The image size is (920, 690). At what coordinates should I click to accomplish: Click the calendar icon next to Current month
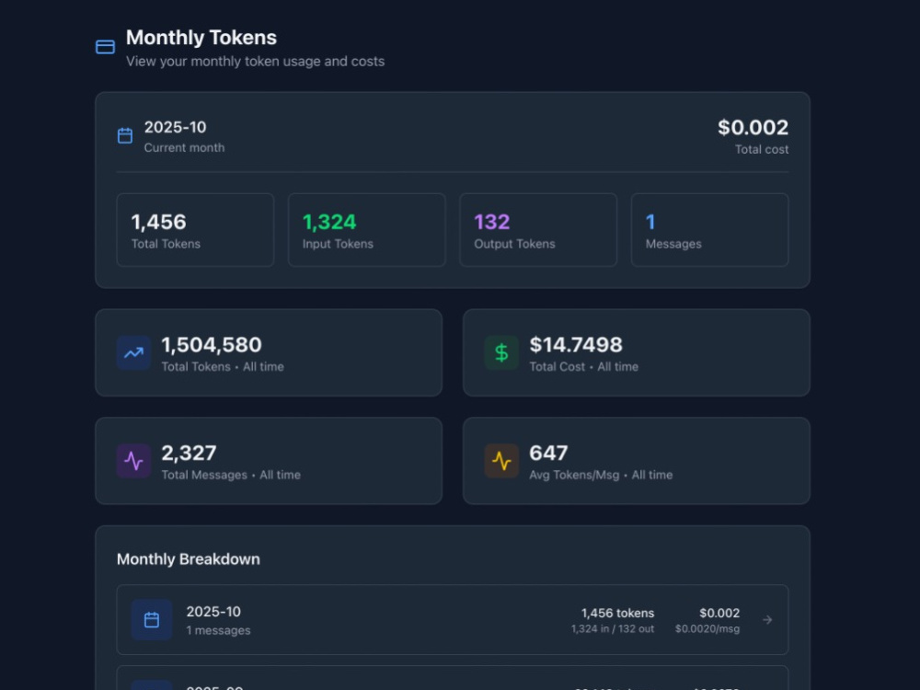tap(125, 136)
